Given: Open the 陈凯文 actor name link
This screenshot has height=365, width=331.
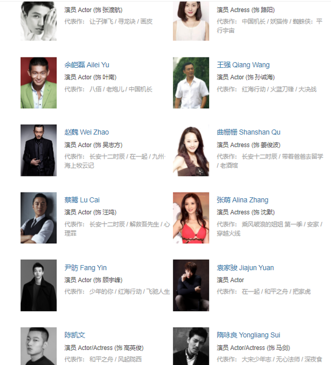Looking at the screenshot, I should click(x=74, y=335).
